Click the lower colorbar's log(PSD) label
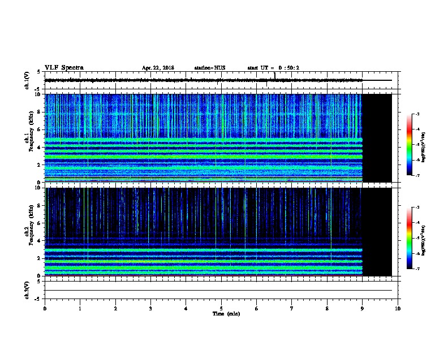This screenshot has width=448, height=346. tap(424, 241)
